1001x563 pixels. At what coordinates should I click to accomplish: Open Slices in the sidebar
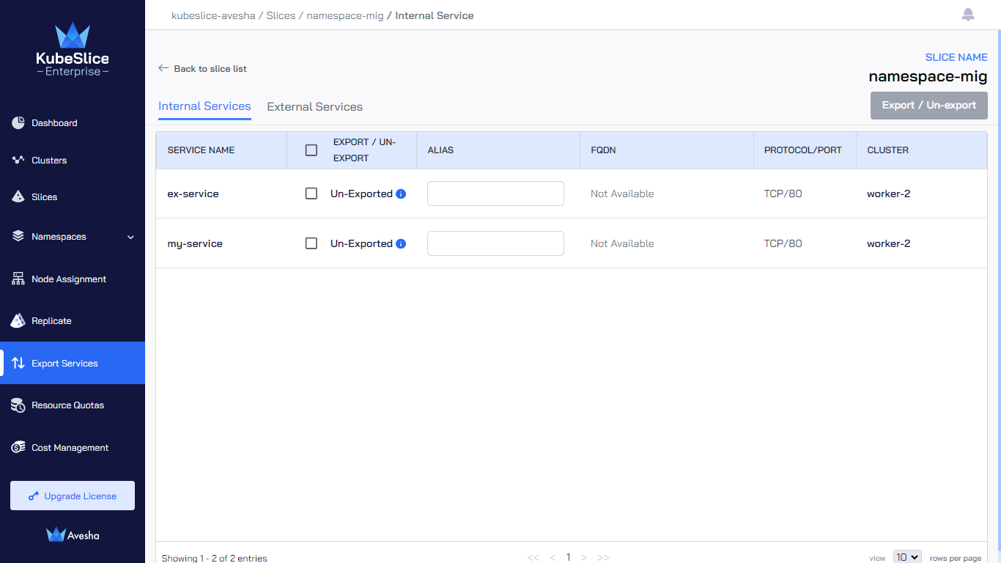pos(73,196)
